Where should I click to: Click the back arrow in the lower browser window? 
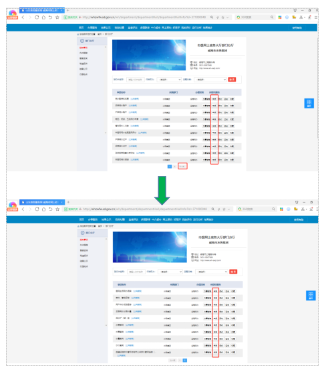pos(23,209)
